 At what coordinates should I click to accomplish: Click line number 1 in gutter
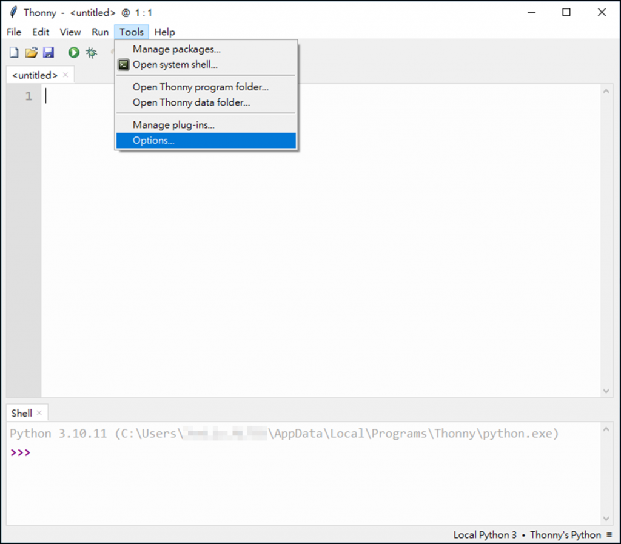(29, 96)
